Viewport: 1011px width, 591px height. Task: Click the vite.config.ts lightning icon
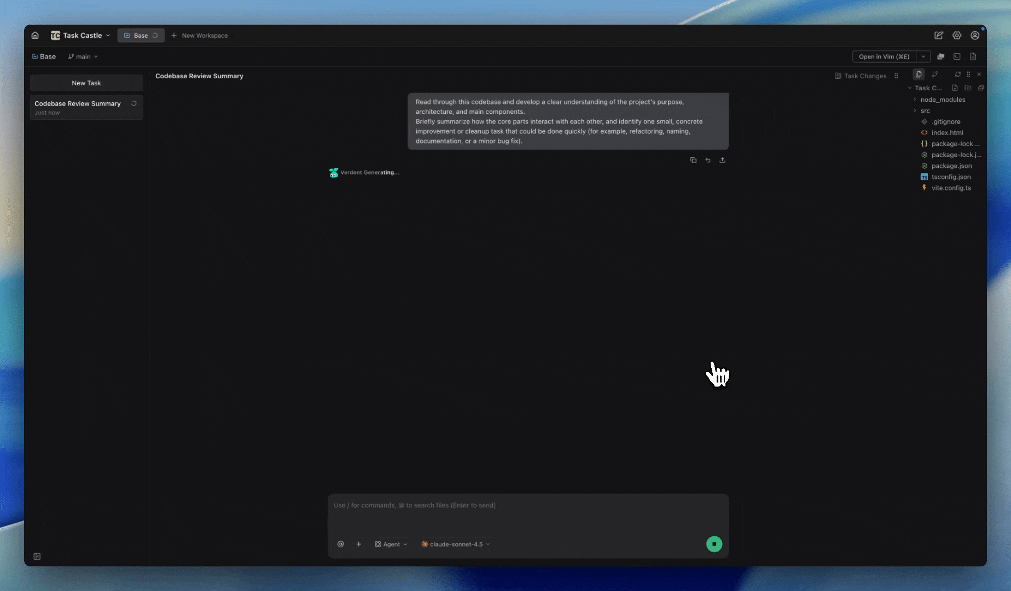pos(924,188)
